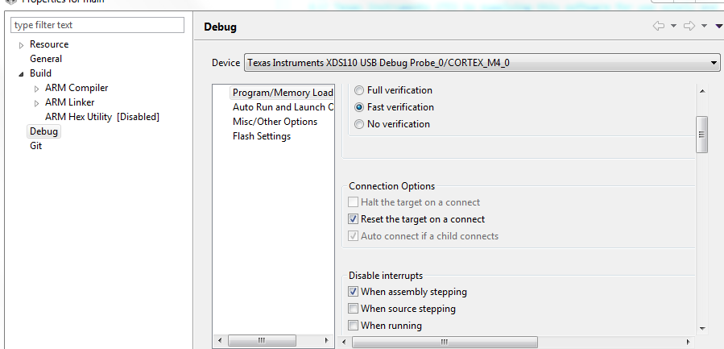
Task: Click the options pane scroll up arrow
Action: click(701, 91)
